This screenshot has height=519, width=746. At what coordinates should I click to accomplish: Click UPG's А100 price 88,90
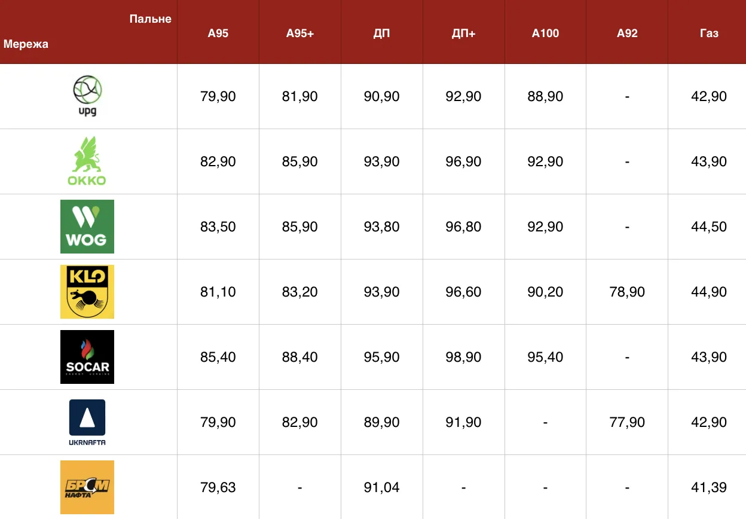tap(546, 96)
